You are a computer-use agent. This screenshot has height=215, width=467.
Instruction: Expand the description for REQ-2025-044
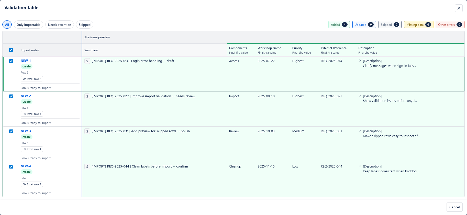coord(360,166)
